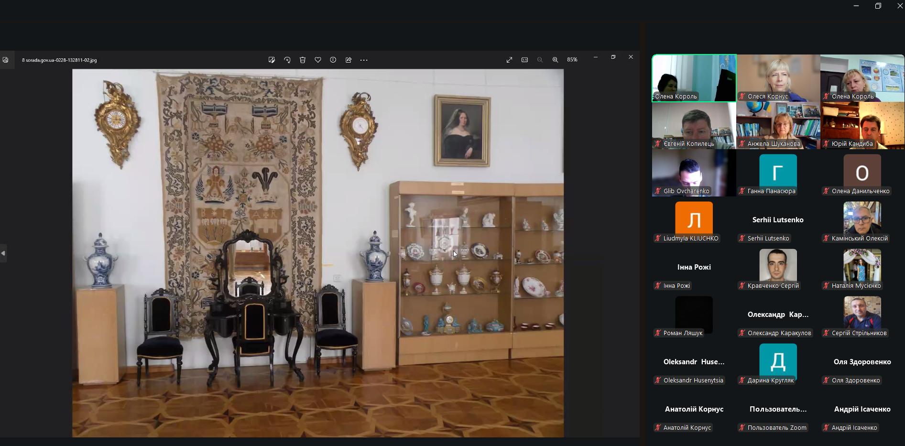This screenshot has width=905, height=446.
Task: Show actual size with the 1:1 icon
Action: 524,60
